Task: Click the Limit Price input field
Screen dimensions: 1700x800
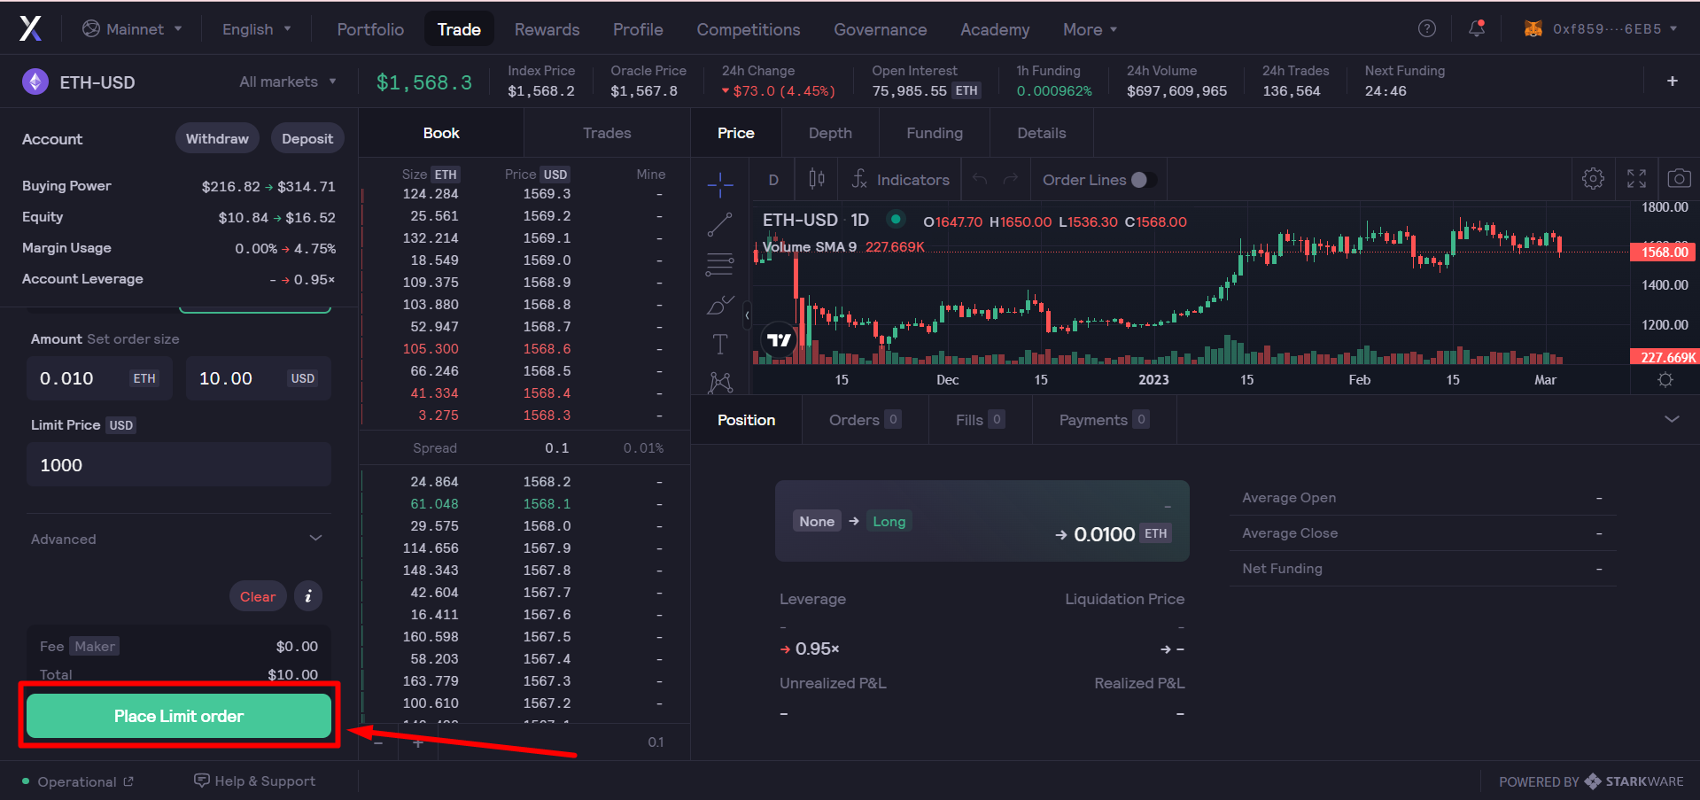Action: click(x=179, y=465)
